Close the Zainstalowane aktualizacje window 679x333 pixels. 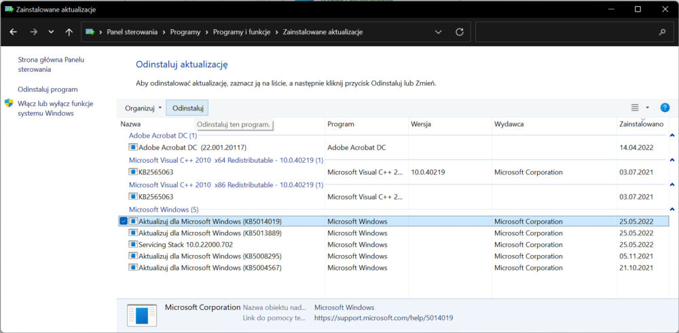665,9
